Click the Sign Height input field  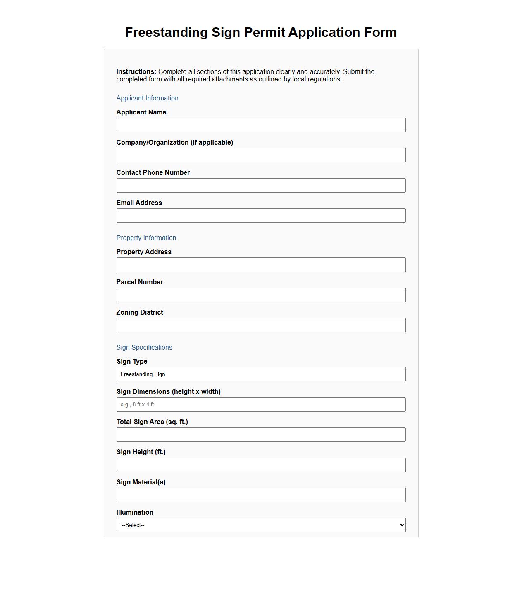point(261,465)
